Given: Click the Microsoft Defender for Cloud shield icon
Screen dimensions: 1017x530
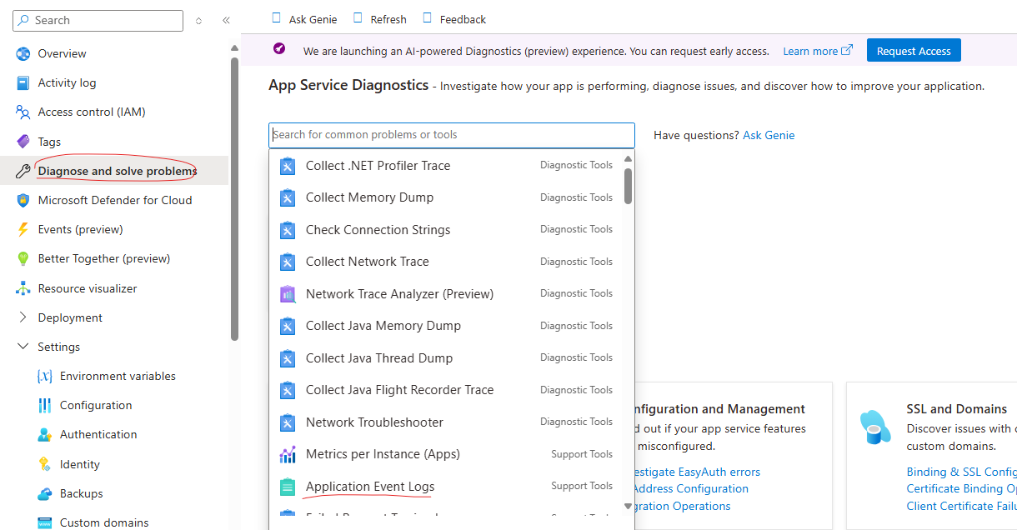Looking at the screenshot, I should coord(23,201).
